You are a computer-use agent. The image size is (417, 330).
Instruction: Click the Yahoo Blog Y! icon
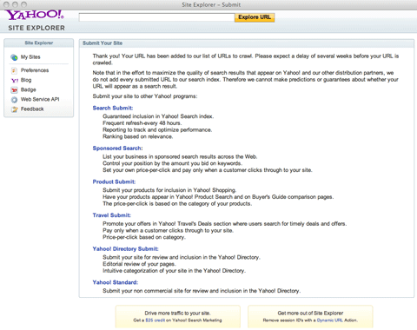click(x=15, y=81)
